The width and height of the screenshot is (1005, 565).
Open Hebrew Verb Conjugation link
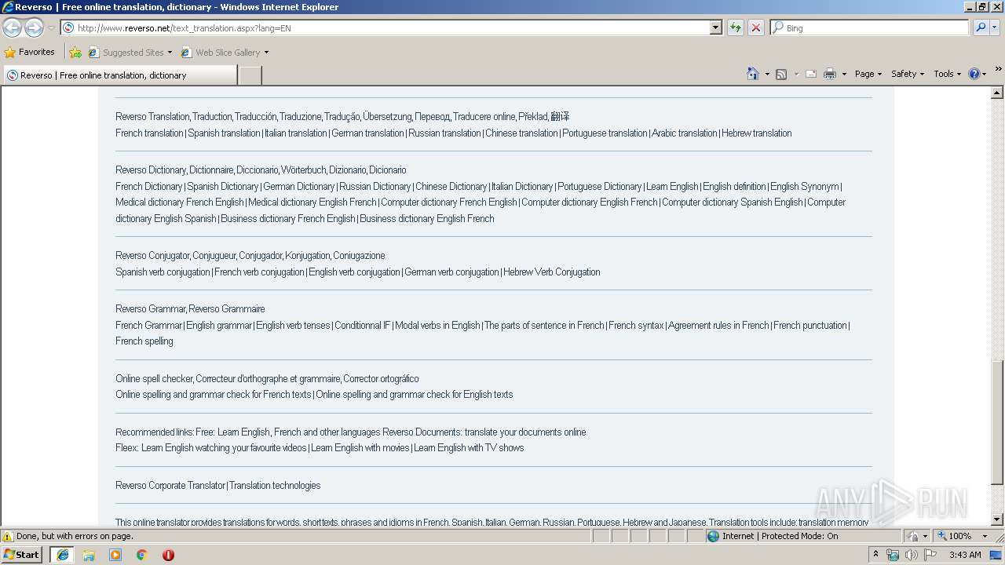point(552,272)
